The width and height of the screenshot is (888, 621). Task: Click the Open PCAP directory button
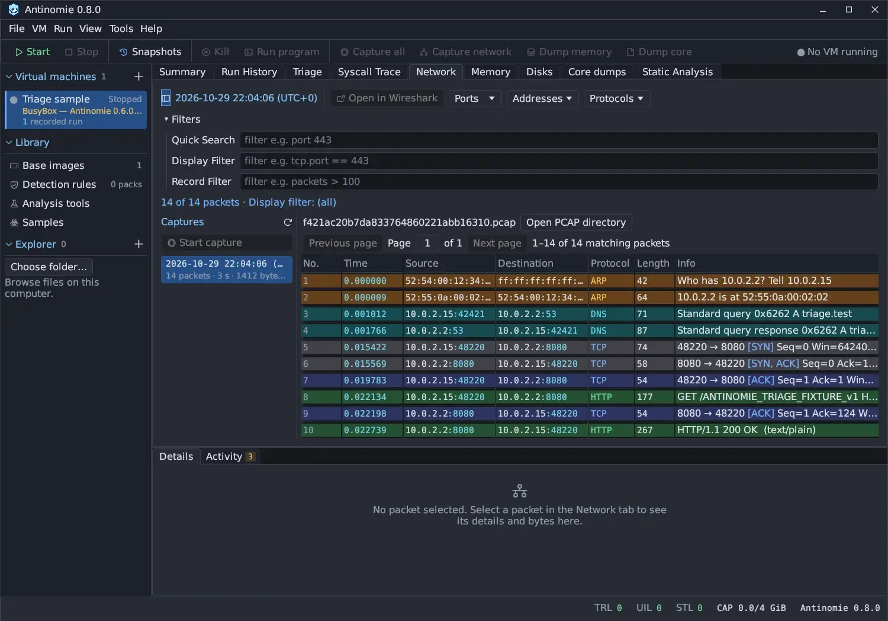point(576,222)
